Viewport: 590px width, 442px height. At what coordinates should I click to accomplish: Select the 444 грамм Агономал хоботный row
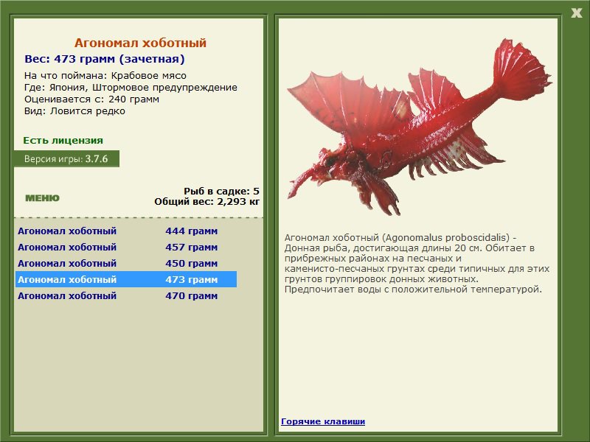pyautogui.click(x=126, y=231)
